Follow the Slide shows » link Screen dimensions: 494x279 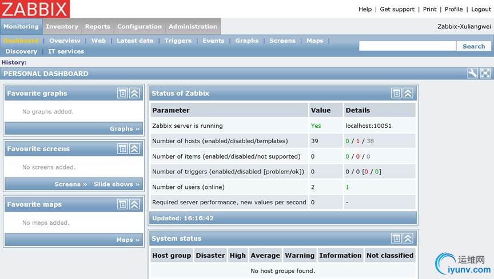coord(117,184)
